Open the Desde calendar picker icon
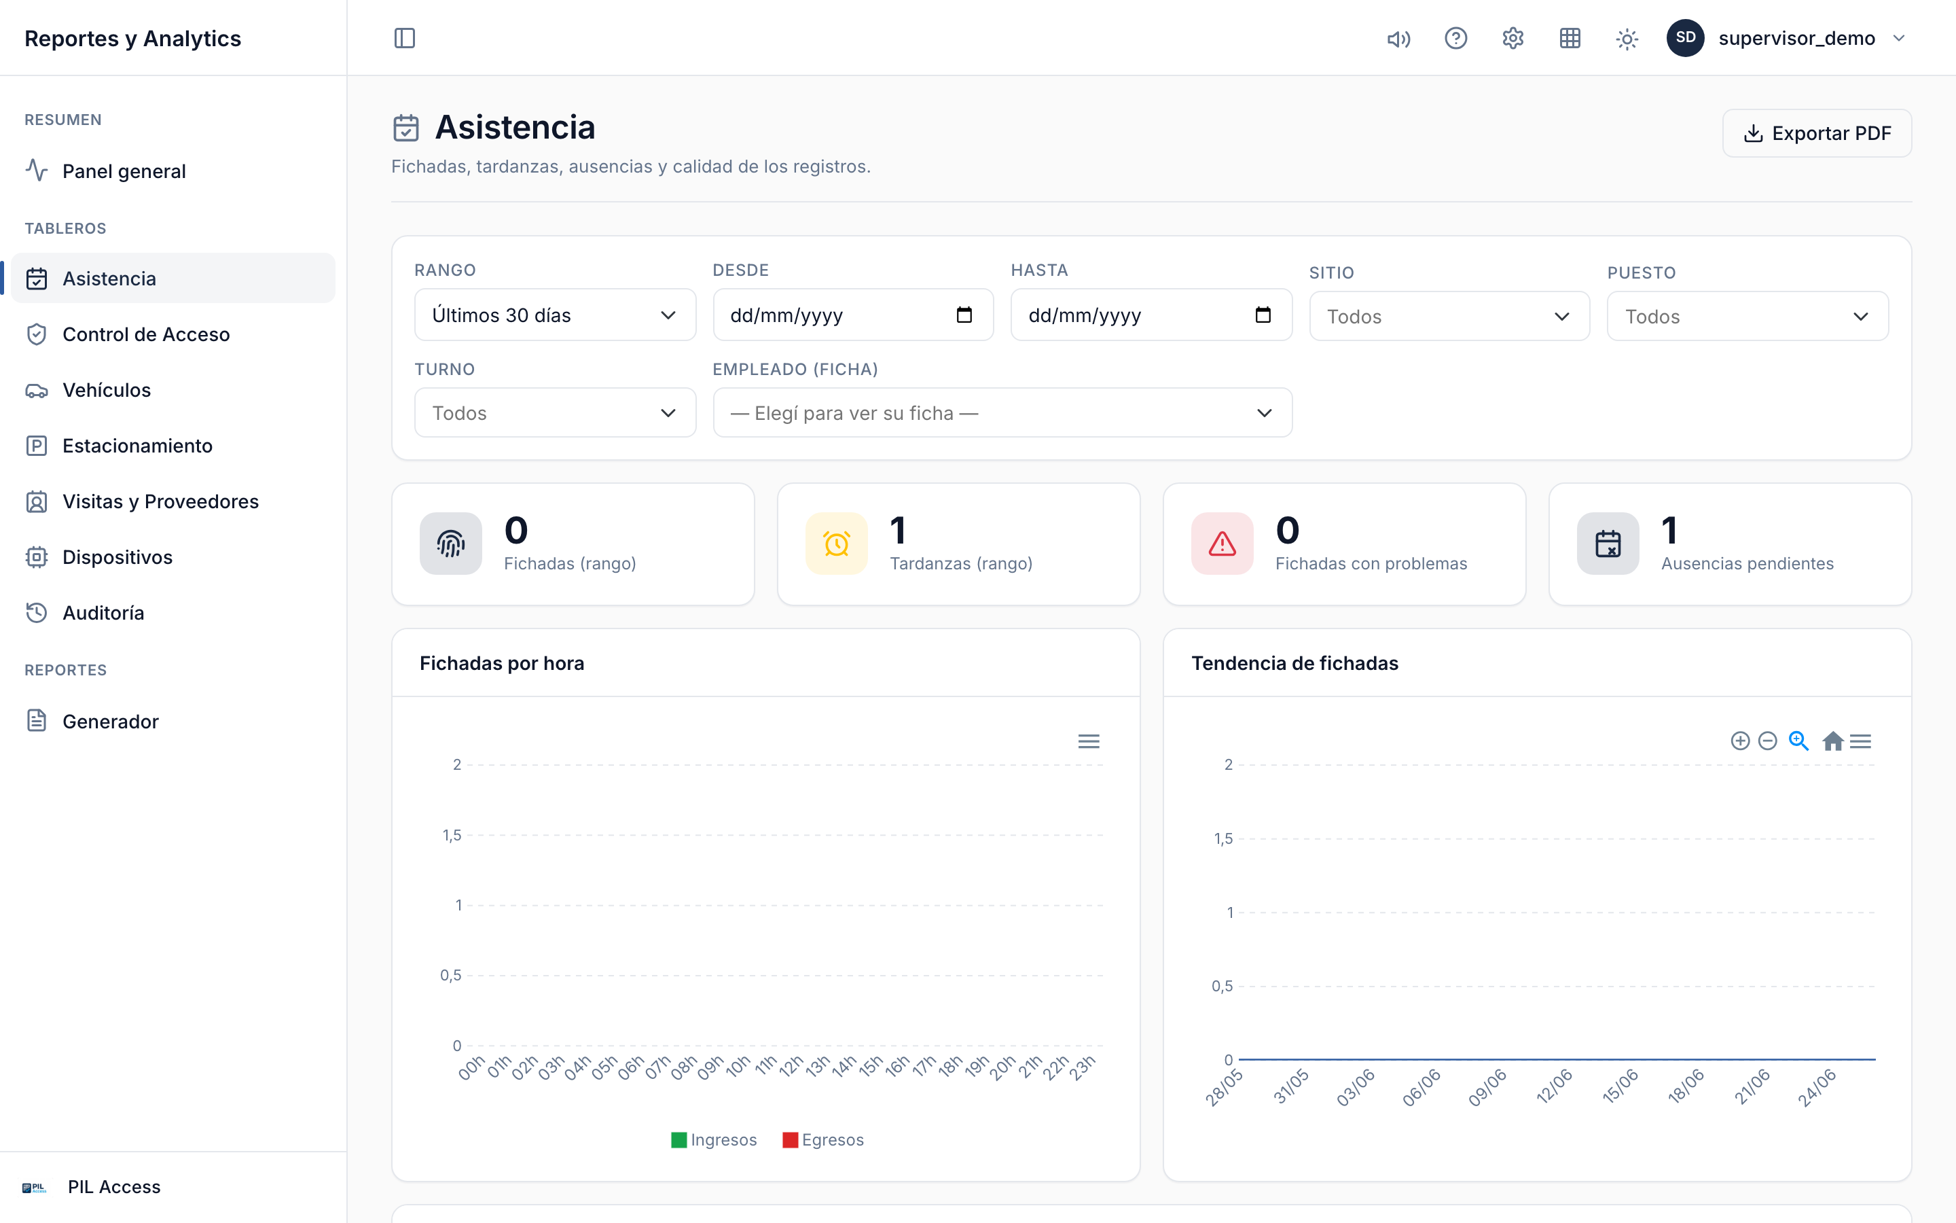Viewport: 1956px width, 1223px height. tap(964, 315)
